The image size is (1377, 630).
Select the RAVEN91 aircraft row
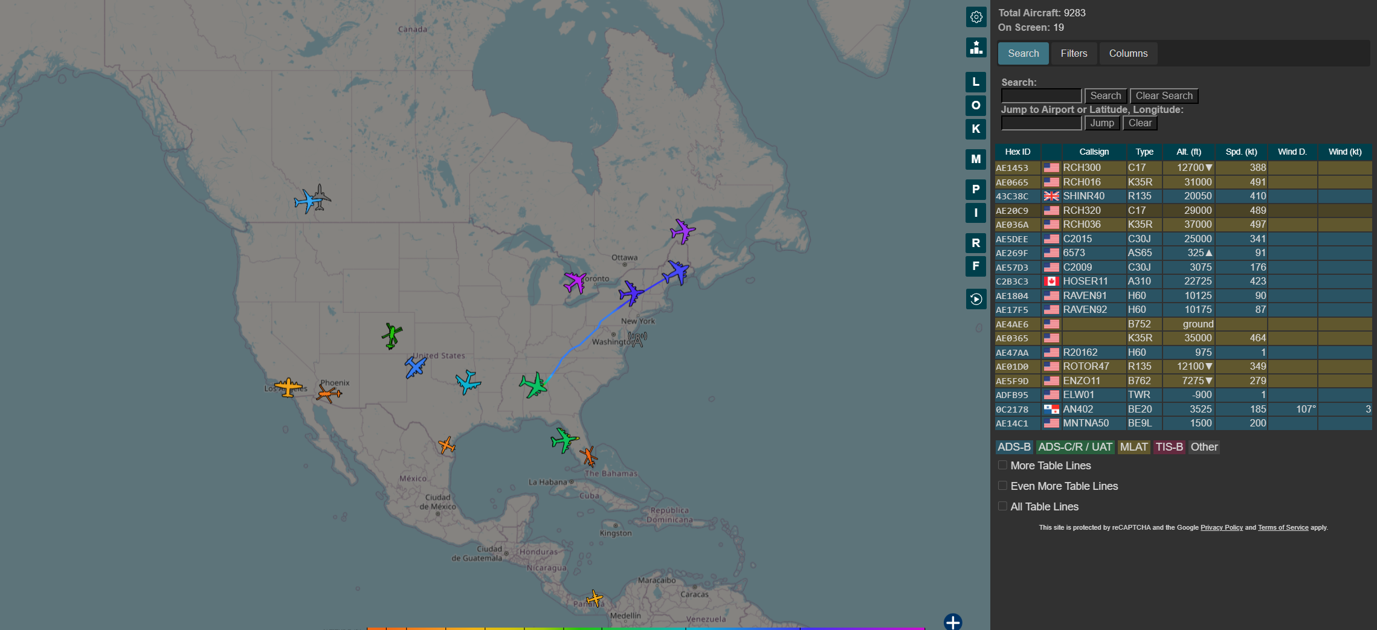(1183, 295)
